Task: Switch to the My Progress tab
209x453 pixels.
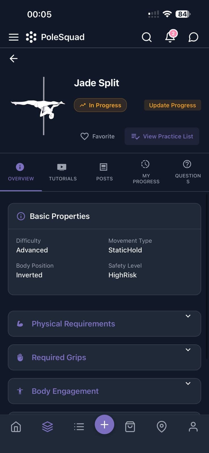Action: [146, 172]
